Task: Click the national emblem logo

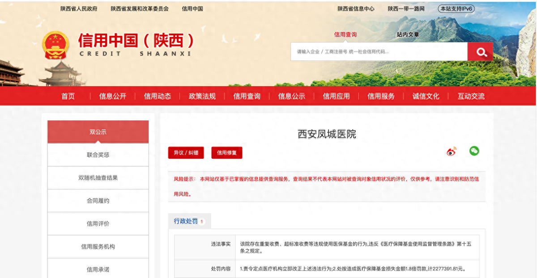Action: tap(55, 45)
